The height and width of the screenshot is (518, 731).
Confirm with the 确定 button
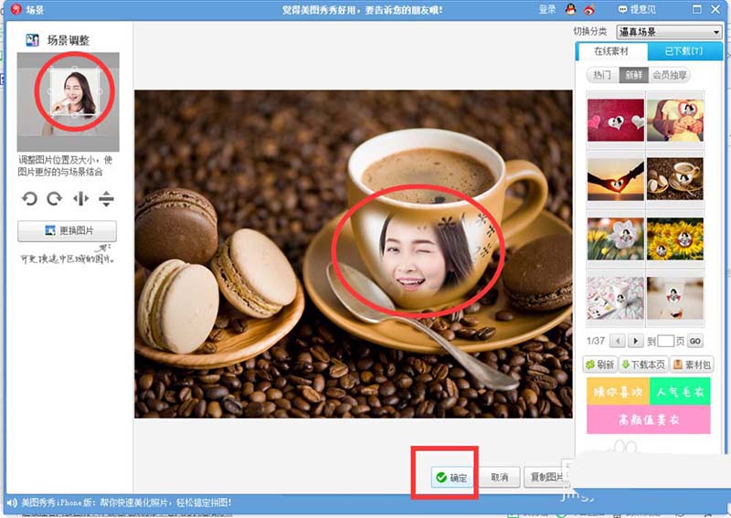pos(451,478)
